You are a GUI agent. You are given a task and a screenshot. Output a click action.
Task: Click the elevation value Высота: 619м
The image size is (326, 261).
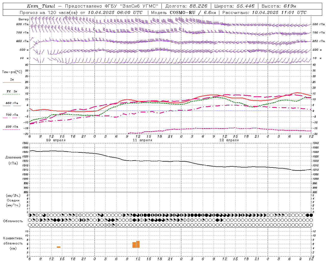(279, 6)
